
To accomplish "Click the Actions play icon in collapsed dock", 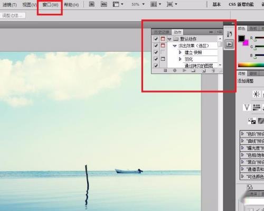I will 229,44.
